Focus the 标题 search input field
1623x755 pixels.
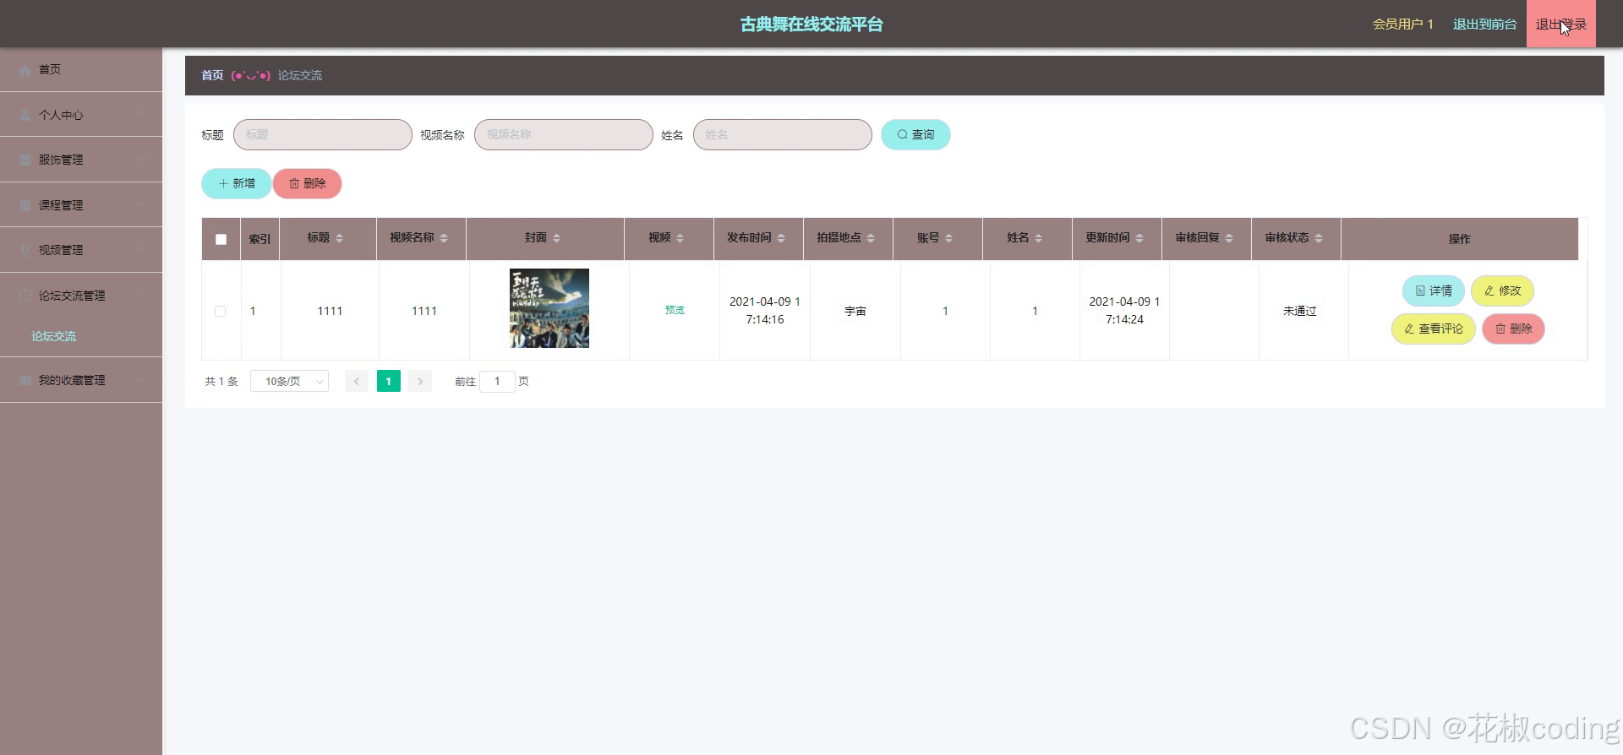click(323, 134)
